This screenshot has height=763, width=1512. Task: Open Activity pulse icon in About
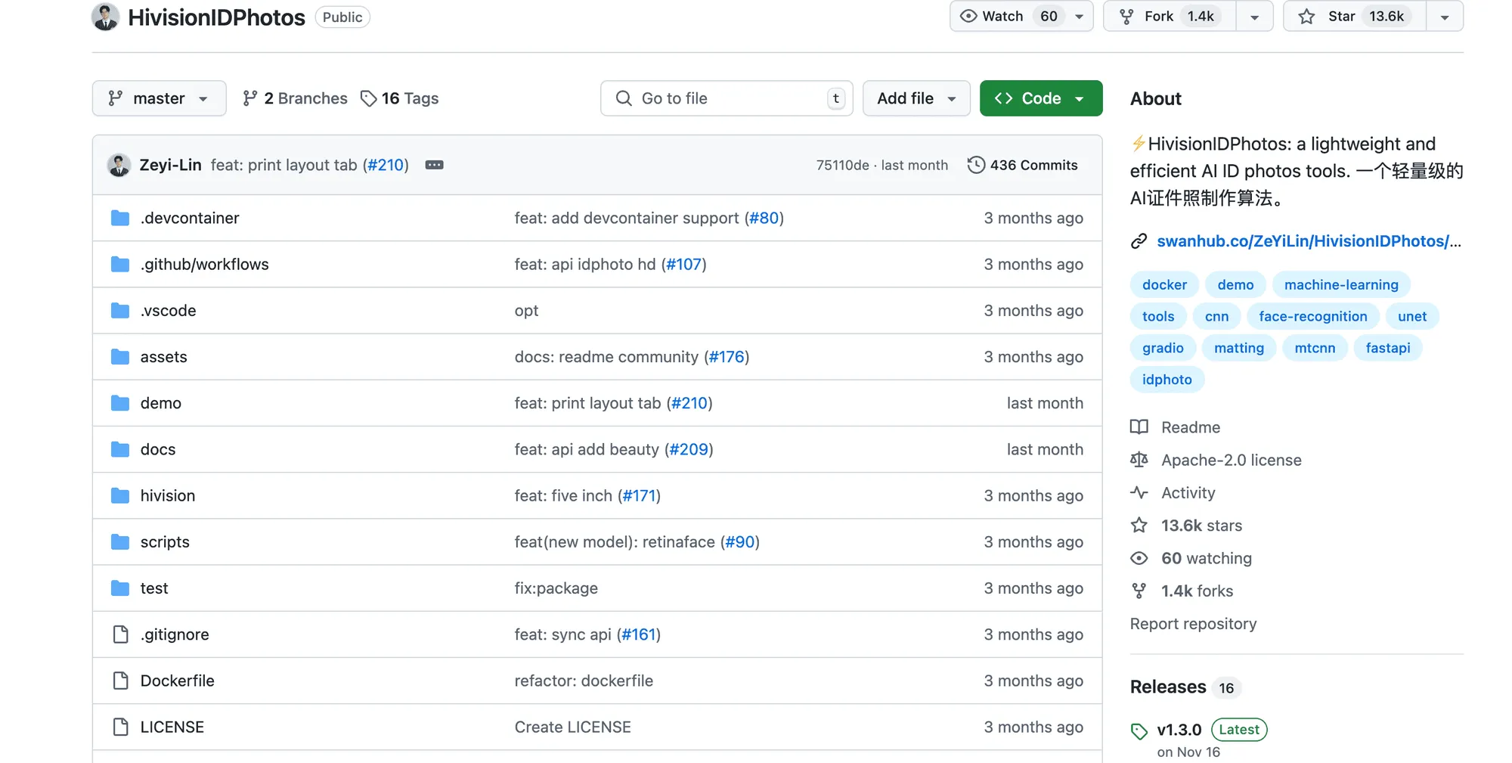[x=1139, y=493]
